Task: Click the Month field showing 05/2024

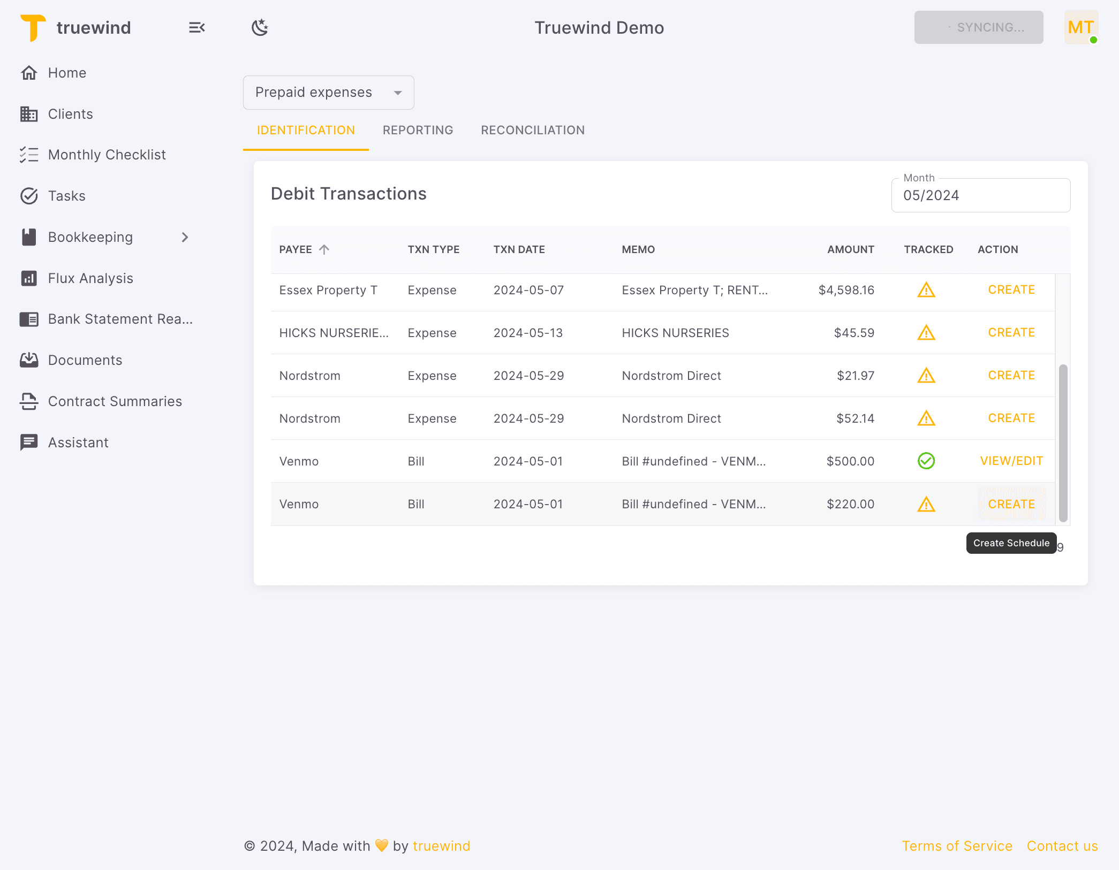Action: coord(980,195)
